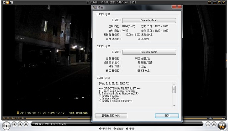Click the 클립보드로 복사 button
228x131 pixels.
[x=111, y=116]
